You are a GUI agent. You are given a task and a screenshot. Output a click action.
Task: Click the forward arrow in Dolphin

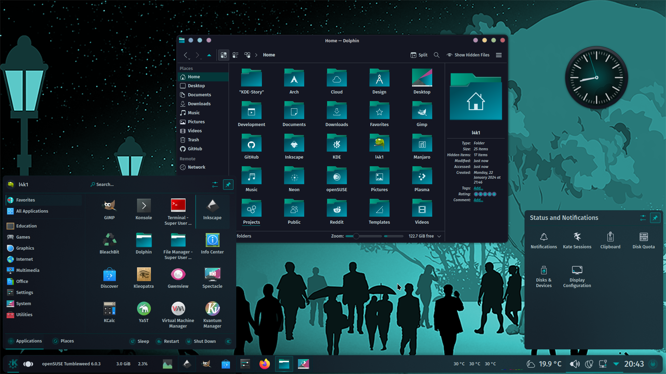pos(197,55)
